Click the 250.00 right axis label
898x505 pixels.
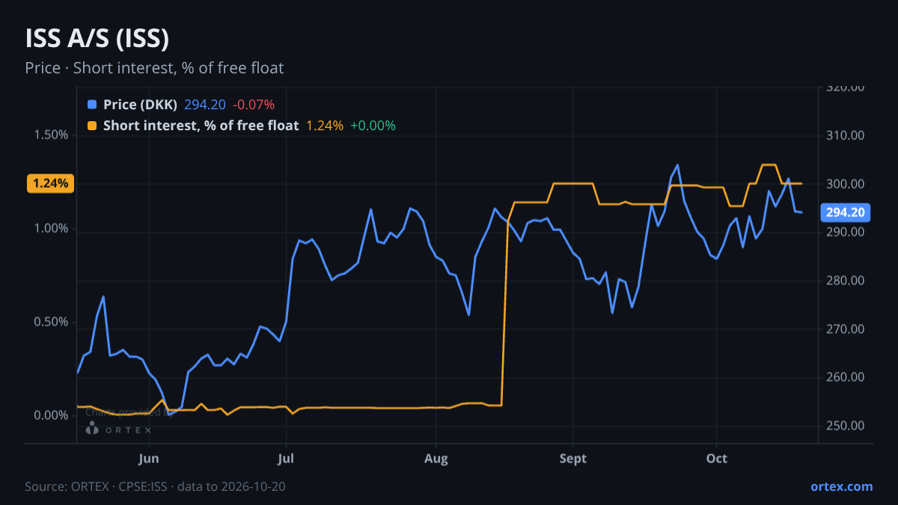click(846, 426)
